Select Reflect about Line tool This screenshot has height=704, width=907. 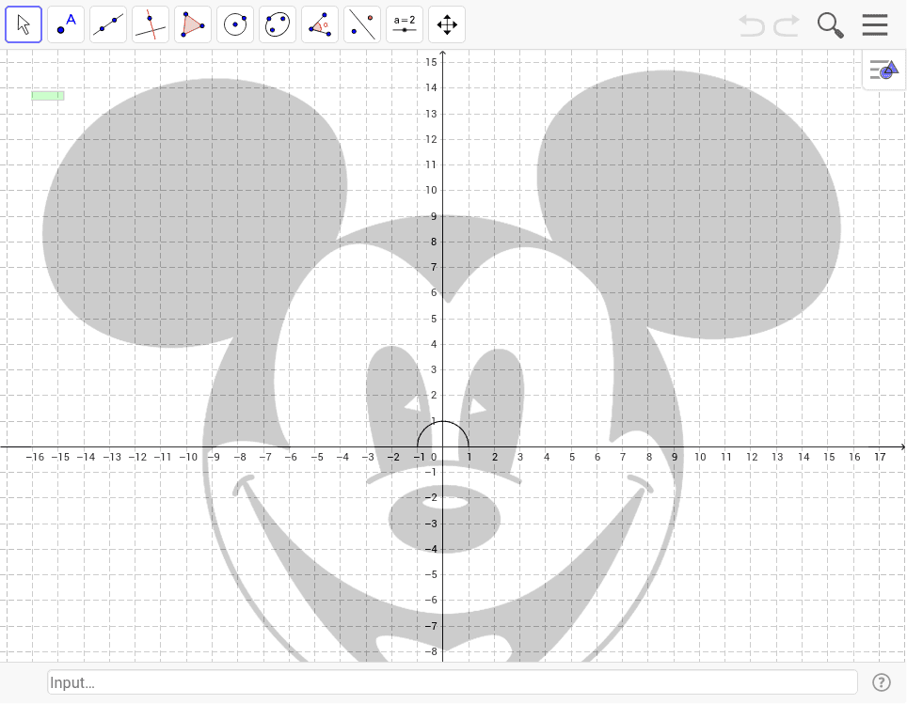362,24
